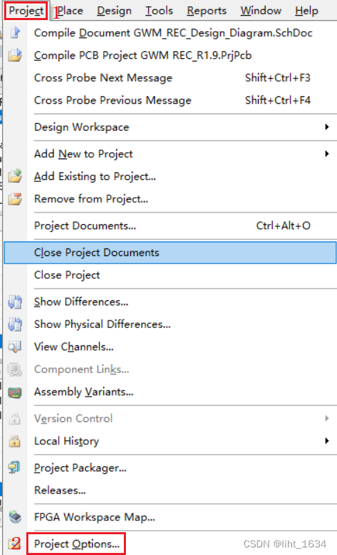The height and width of the screenshot is (555, 337).
Task: Expand the Design Workspace submenu arrow
Action: point(327,127)
